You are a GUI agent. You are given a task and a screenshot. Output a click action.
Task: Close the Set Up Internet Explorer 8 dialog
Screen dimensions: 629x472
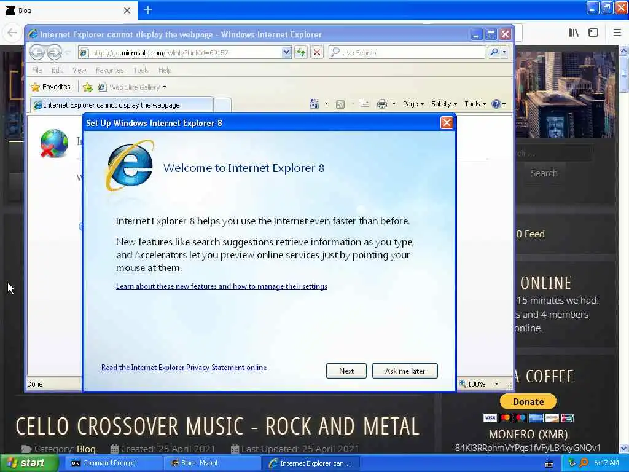tap(447, 123)
